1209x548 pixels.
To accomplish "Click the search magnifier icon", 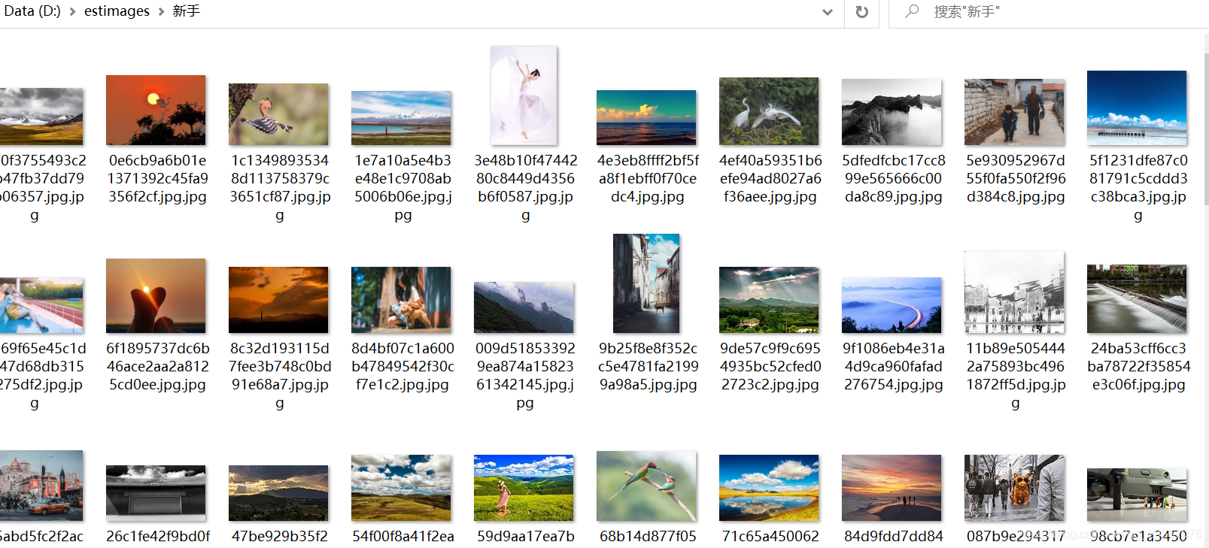I will click(912, 11).
